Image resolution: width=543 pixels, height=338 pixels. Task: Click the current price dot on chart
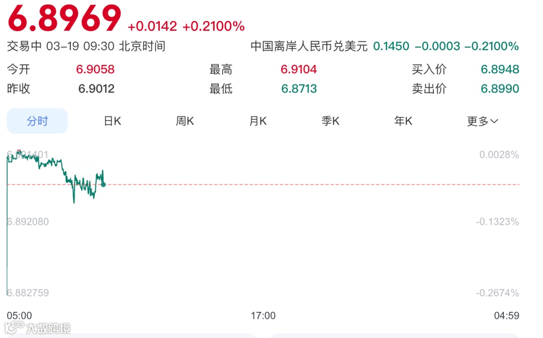pos(103,184)
